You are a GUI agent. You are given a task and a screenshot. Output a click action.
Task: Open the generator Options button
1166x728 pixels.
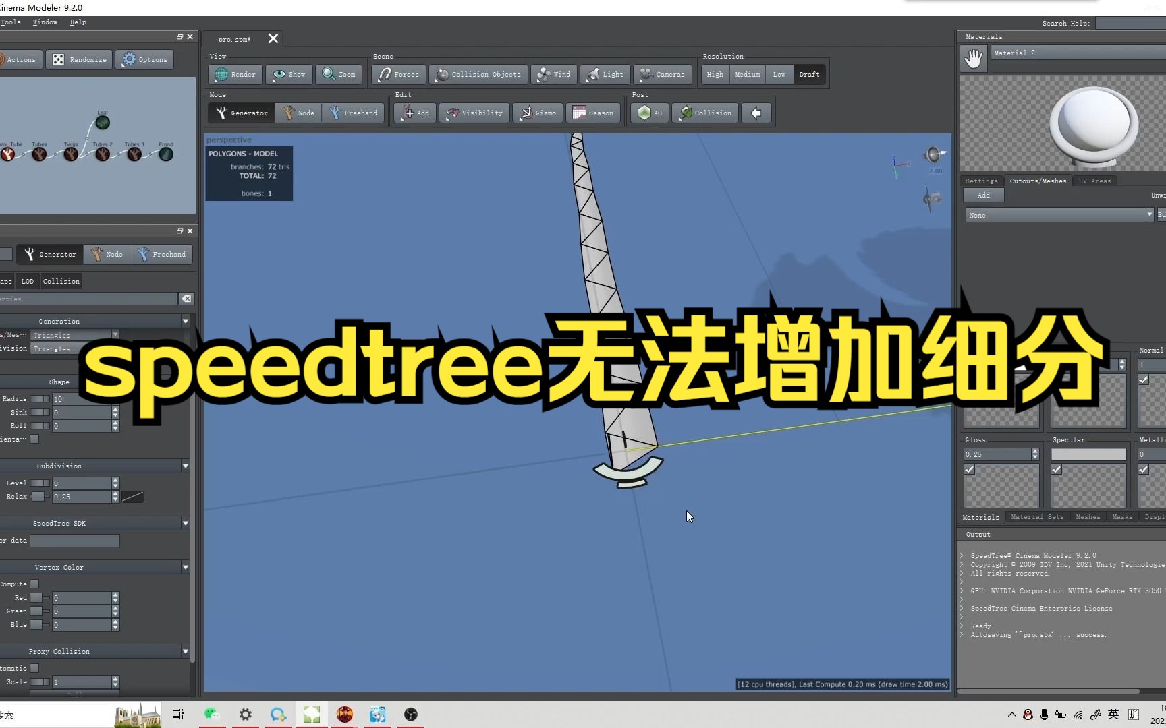pos(144,59)
